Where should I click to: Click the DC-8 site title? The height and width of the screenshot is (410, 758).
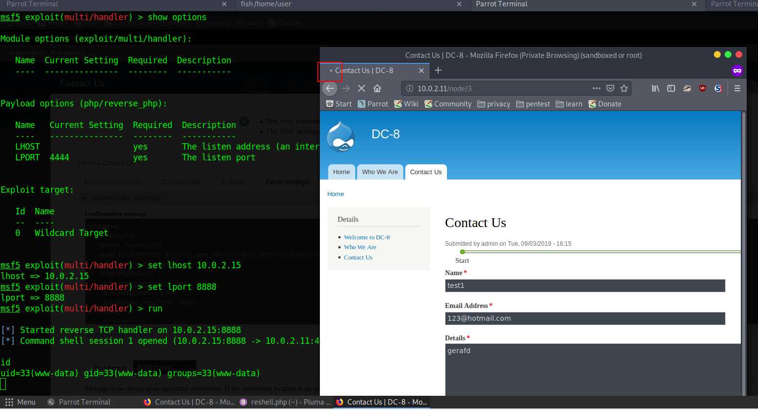(x=386, y=134)
